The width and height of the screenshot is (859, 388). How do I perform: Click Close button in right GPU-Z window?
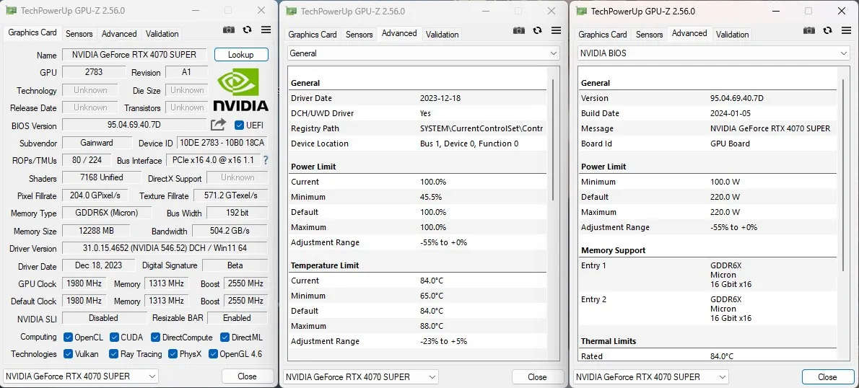(x=827, y=377)
